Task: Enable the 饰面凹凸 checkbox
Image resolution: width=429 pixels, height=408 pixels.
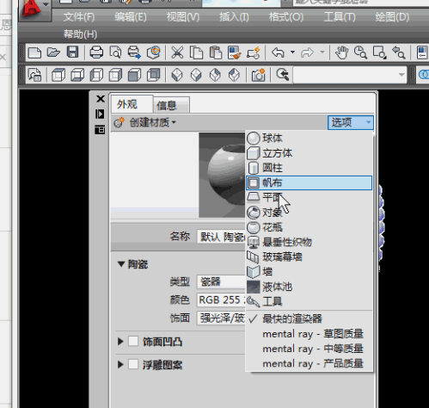Action: click(x=133, y=341)
